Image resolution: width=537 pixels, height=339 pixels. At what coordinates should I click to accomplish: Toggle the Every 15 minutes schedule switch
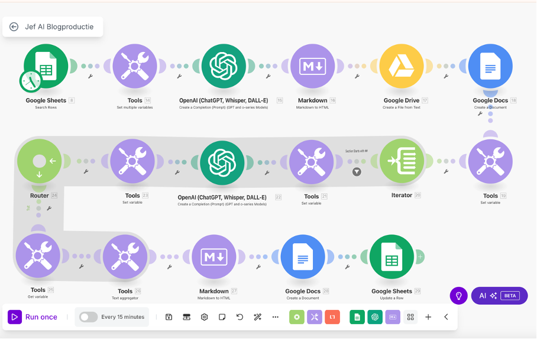88,317
